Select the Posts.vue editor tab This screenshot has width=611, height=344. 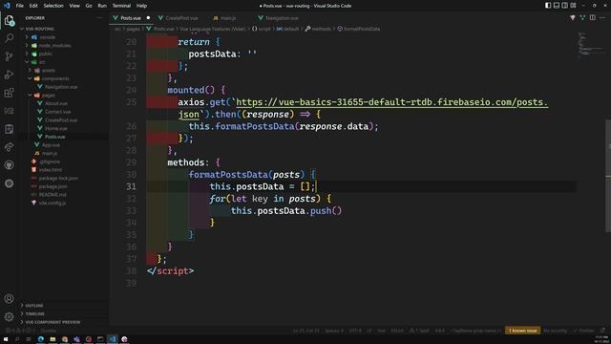pos(131,18)
